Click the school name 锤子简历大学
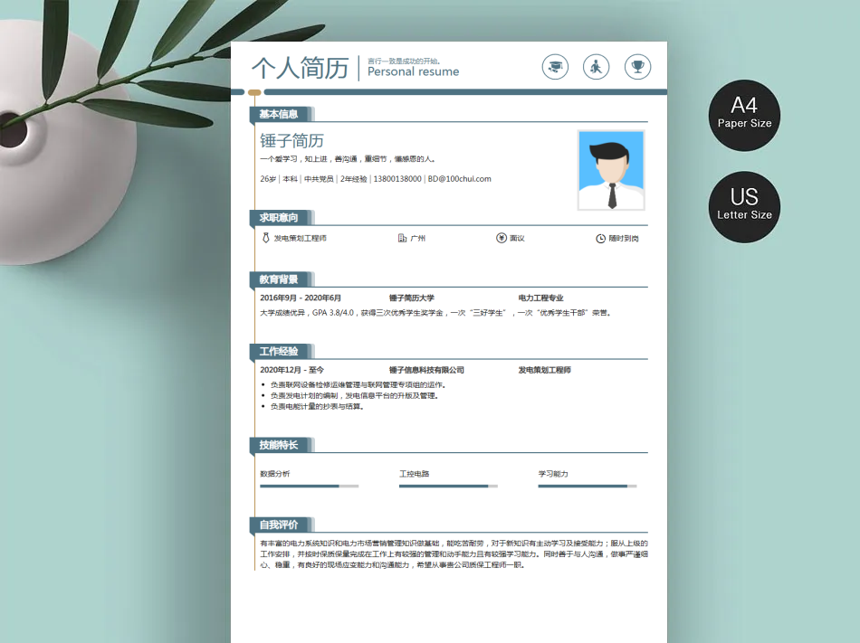 411,298
